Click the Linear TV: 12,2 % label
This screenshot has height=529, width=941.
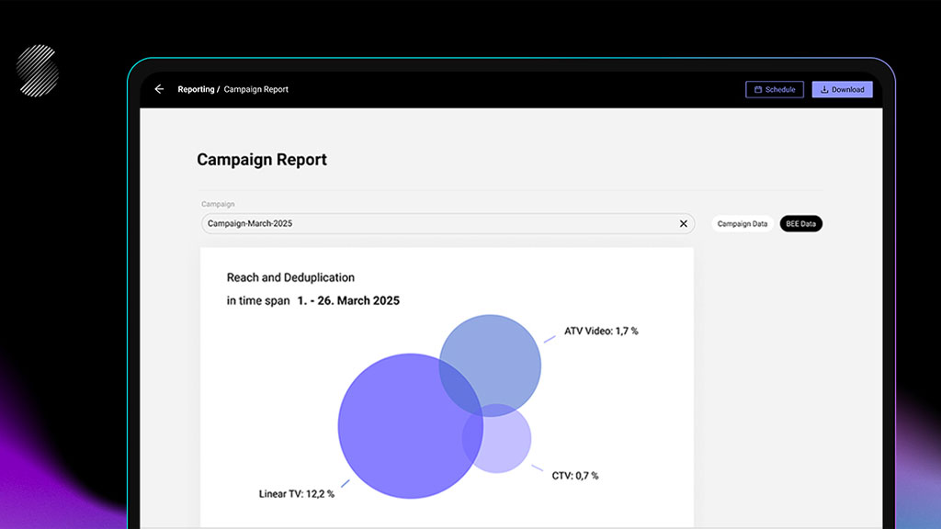(x=296, y=494)
